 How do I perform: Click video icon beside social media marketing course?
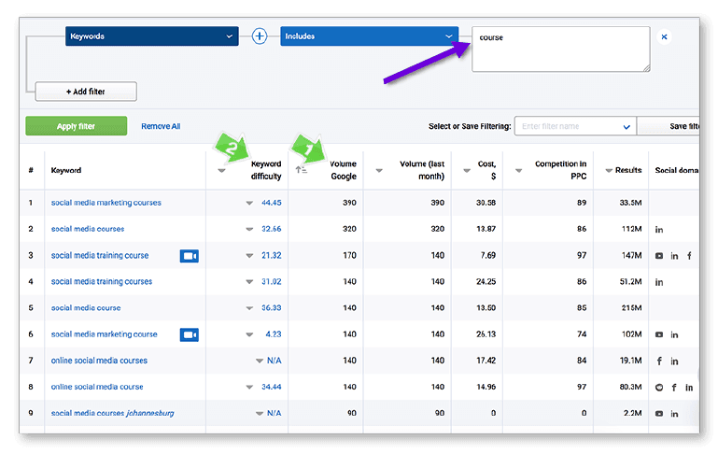[189, 334]
